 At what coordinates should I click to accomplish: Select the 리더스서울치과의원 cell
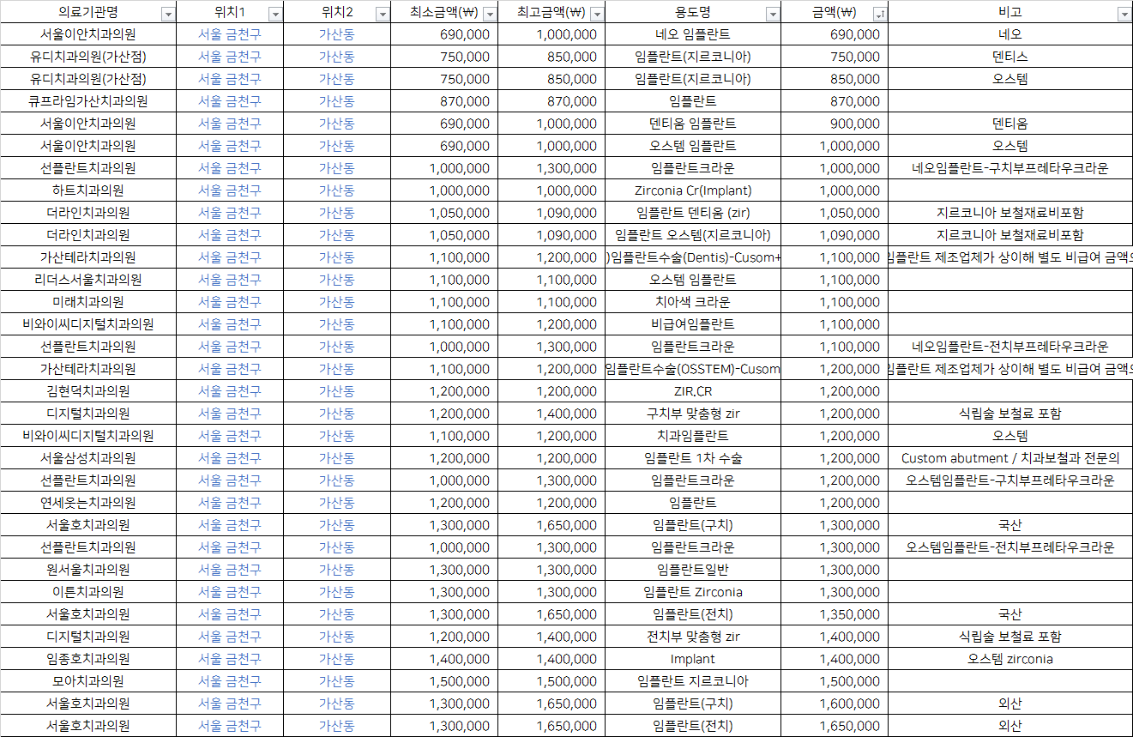click(x=88, y=280)
